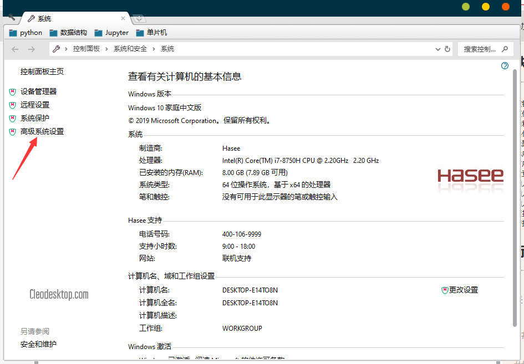The image size is (524, 364).
Task: Click the Hasee logo
Action: pos(471,176)
